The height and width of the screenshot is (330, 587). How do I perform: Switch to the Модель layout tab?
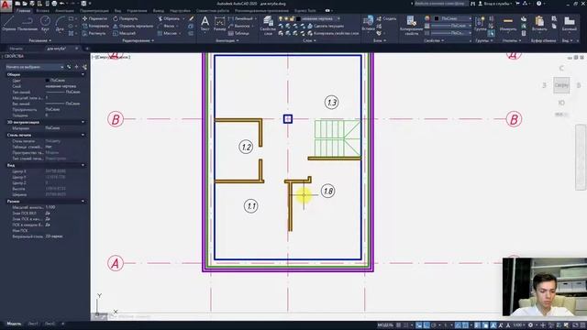14,324
